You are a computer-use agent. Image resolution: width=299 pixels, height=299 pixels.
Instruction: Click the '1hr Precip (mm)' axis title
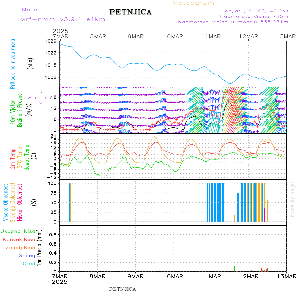click(39, 248)
